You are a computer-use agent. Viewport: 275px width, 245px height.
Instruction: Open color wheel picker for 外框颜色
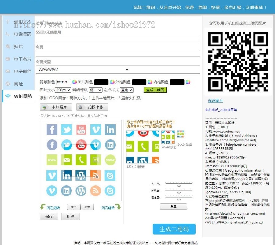[x=150, y=82]
